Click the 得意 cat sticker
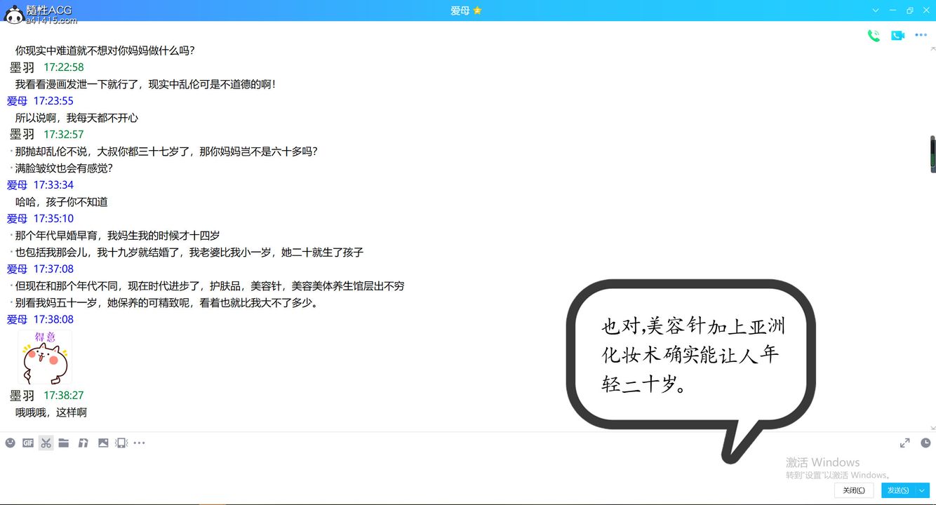The image size is (936, 505). [x=44, y=358]
